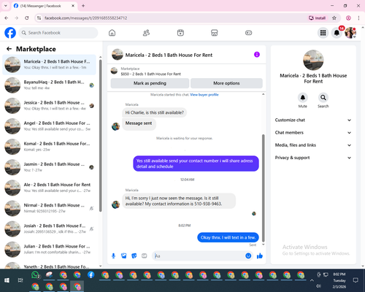Viewport: 365px width, 292px height.
Task: Reload the page in browser toolbar
Action: point(27,18)
